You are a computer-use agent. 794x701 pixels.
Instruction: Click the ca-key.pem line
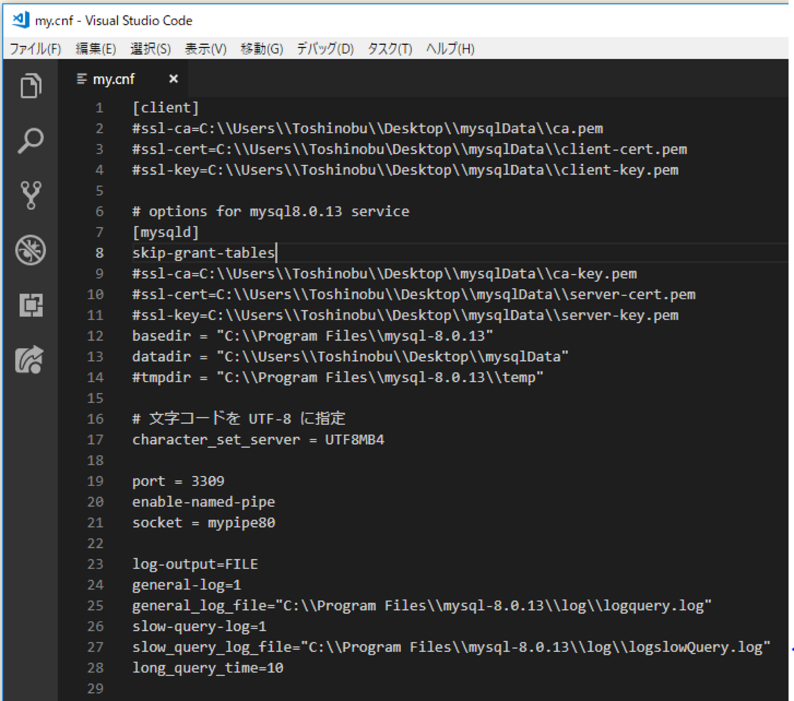[385, 274]
